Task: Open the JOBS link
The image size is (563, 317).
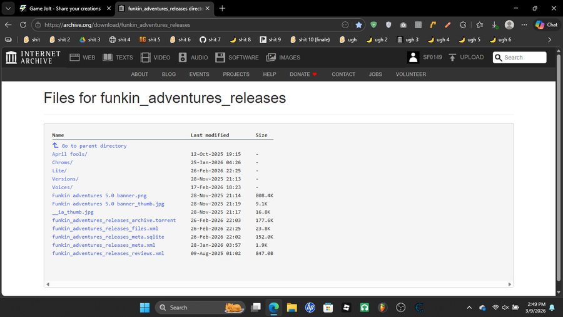Action: pos(375,74)
